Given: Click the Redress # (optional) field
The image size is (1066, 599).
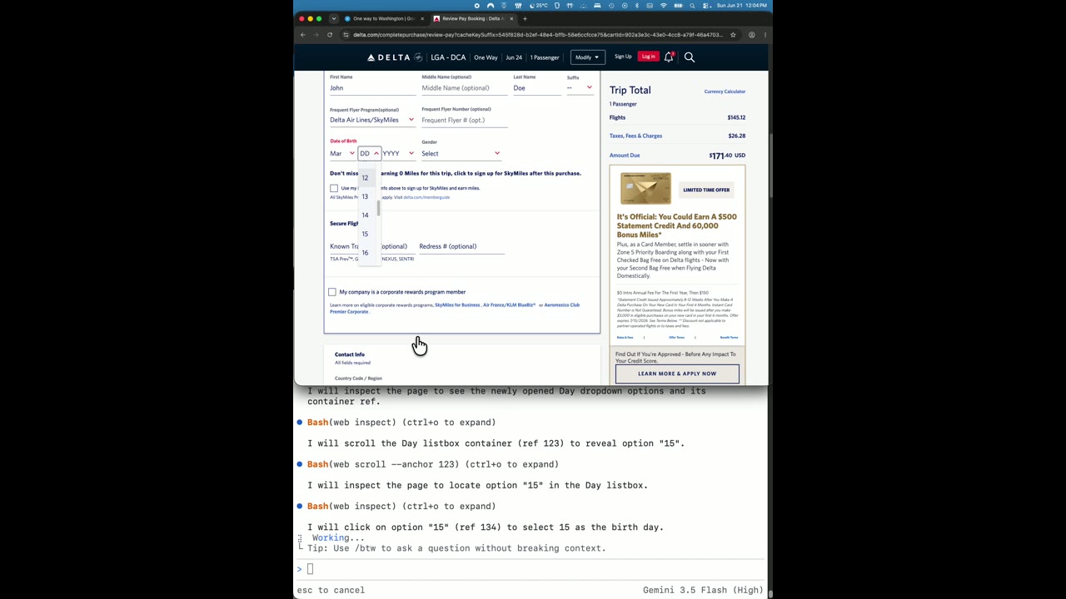Looking at the screenshot, I should 461,246.
